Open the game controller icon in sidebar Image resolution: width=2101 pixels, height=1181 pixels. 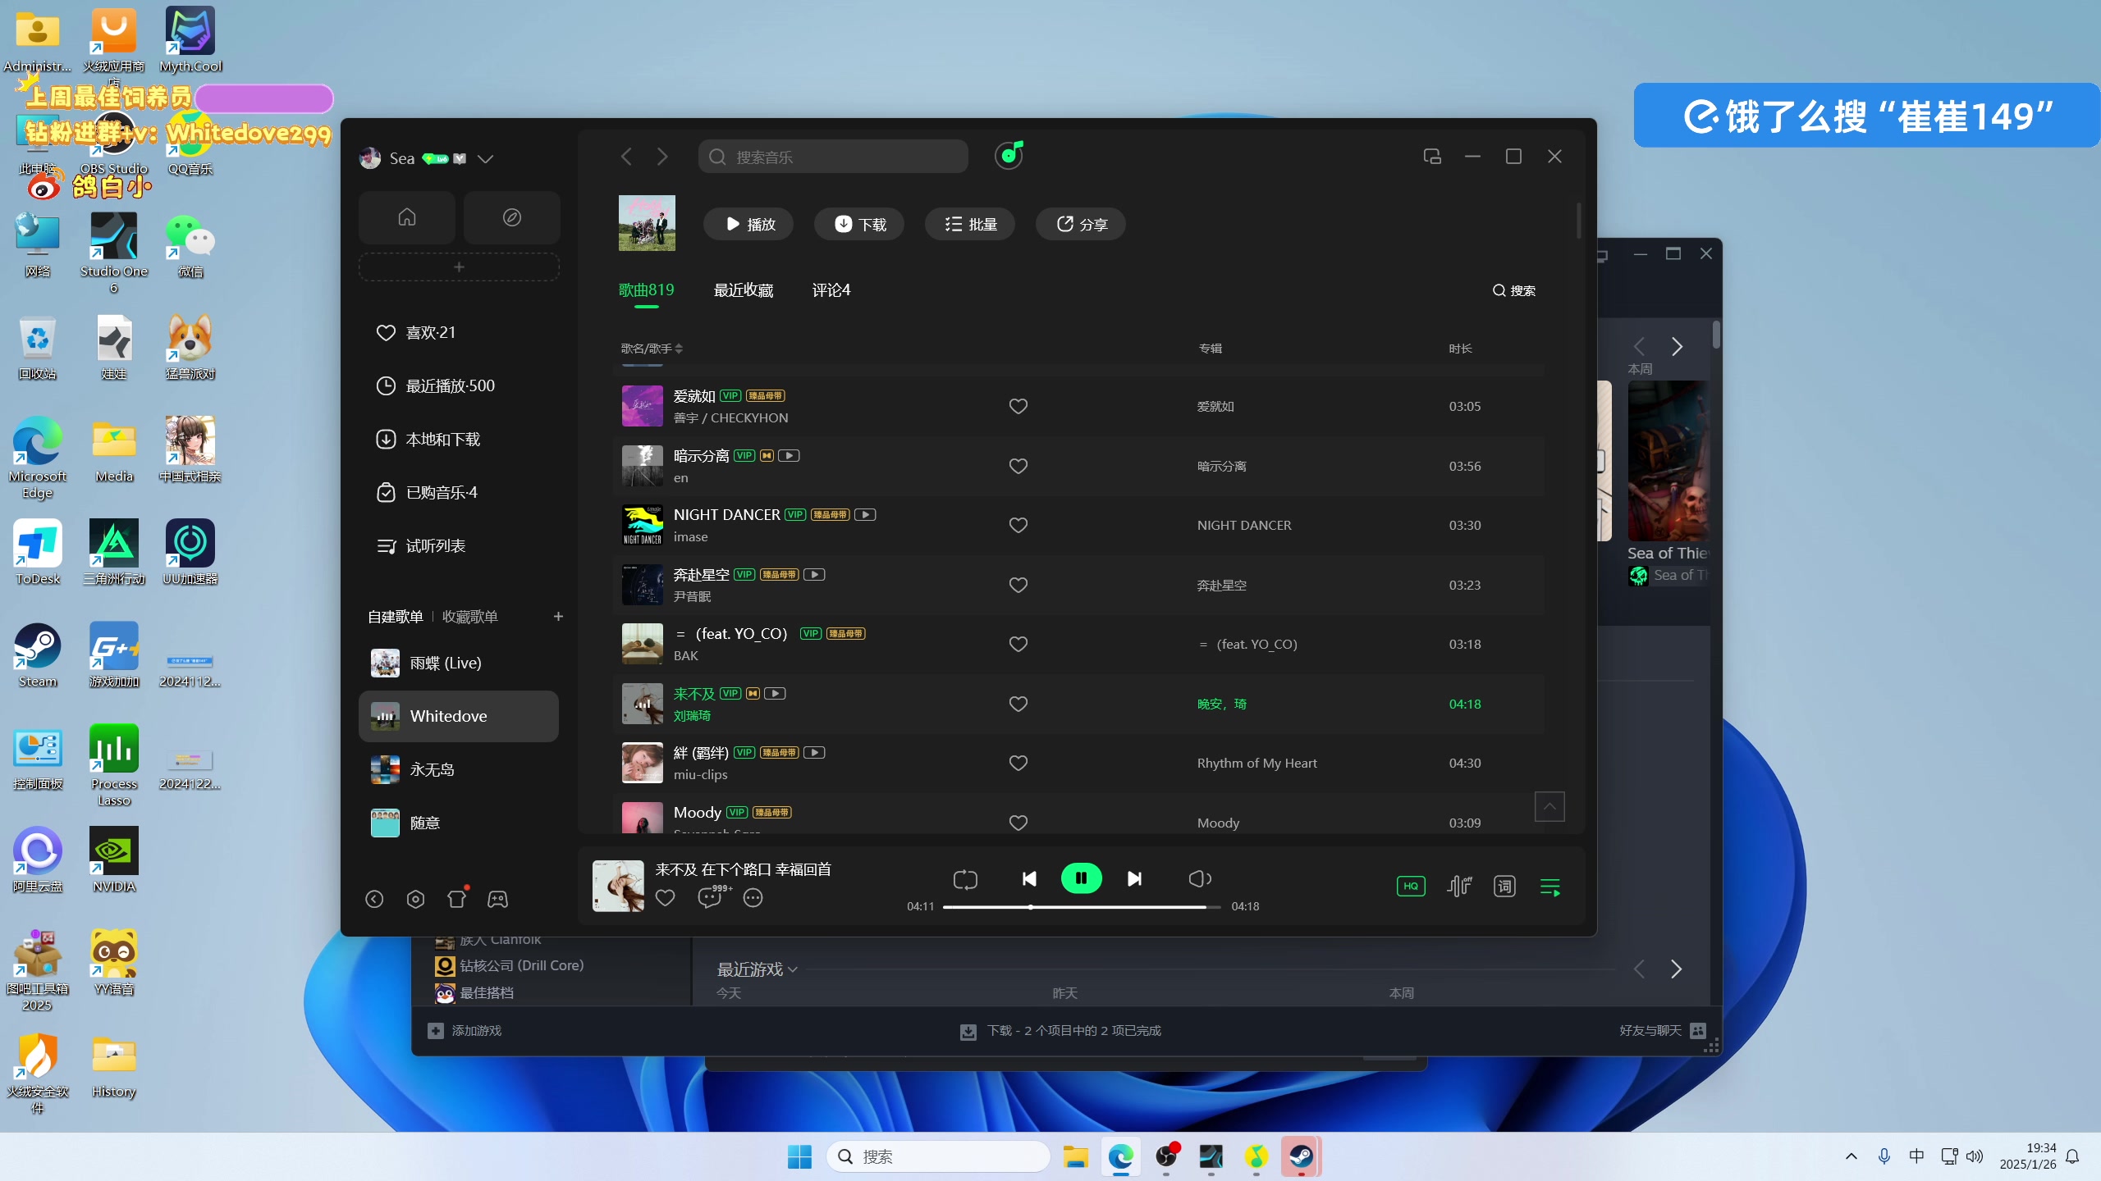click(x=497, y=900)
